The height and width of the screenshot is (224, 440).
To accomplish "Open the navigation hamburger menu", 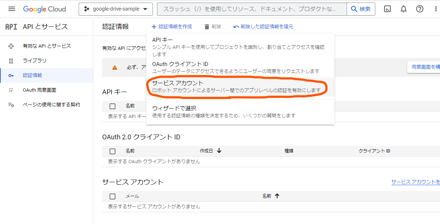I will click(11, 10).
